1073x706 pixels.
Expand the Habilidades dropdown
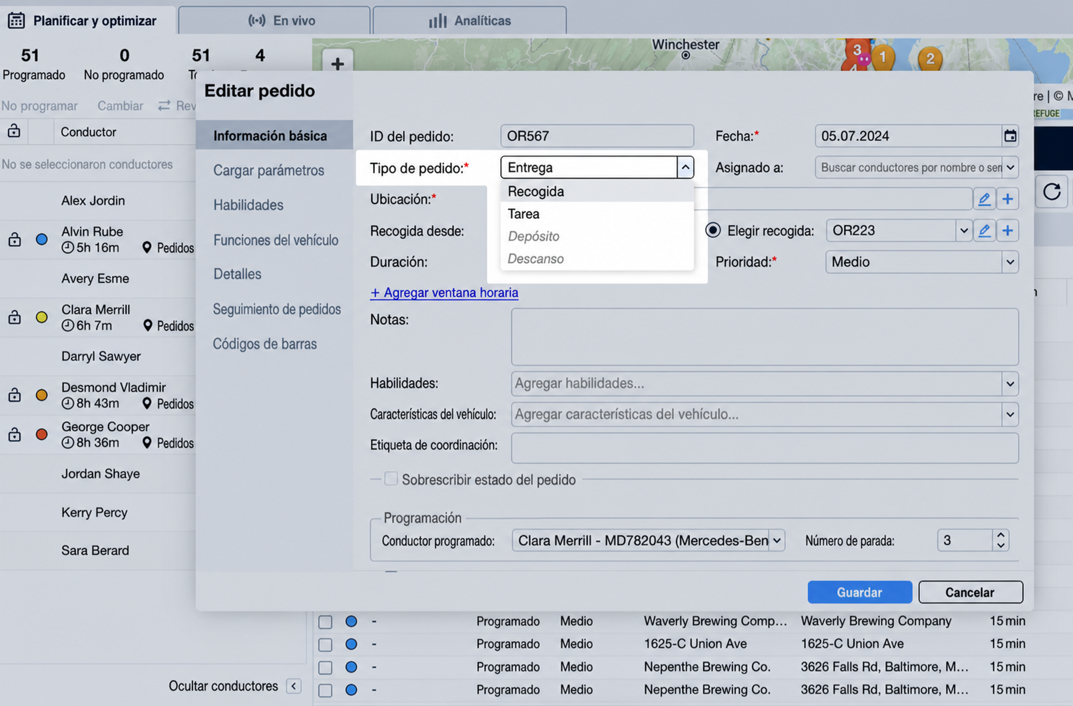click(x=1010, y=383)
